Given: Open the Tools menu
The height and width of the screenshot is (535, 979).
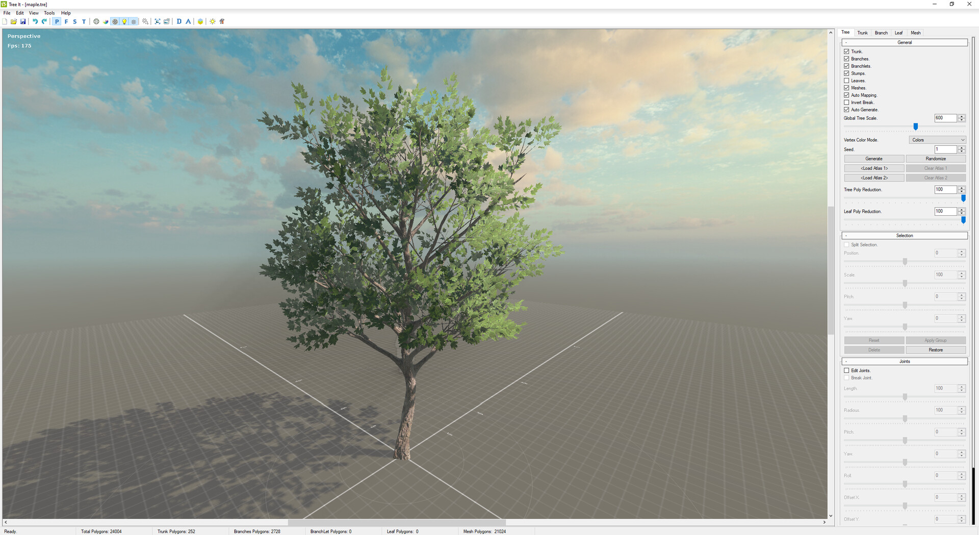Looking at the screenshot, I should tap(49, 13).
